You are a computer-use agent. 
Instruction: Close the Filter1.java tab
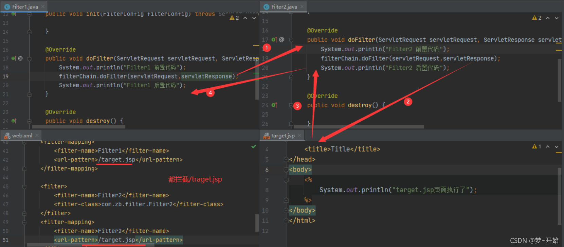43,7
